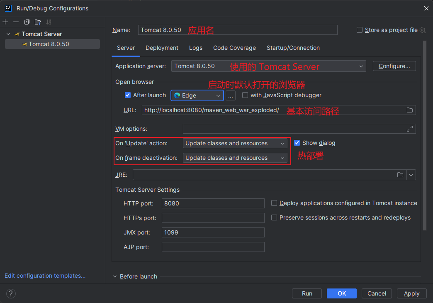Click the Cancel button
The width and height of the screenshot is (433, 303).
pyautogui.click(x=377, y=293)
